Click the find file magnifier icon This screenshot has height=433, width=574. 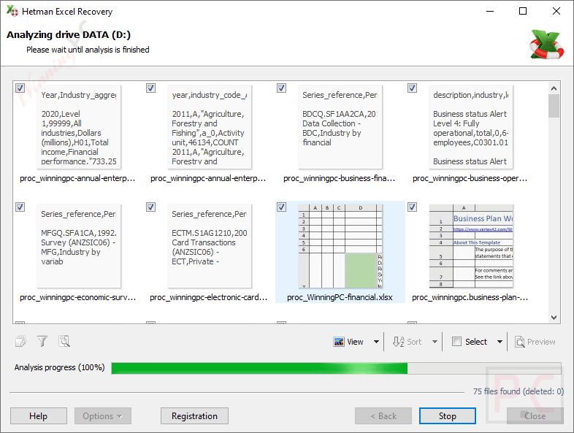[x=64, y=342]
